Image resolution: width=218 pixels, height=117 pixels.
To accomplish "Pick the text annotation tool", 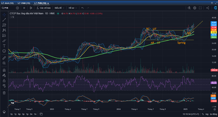I will point(4,46).
